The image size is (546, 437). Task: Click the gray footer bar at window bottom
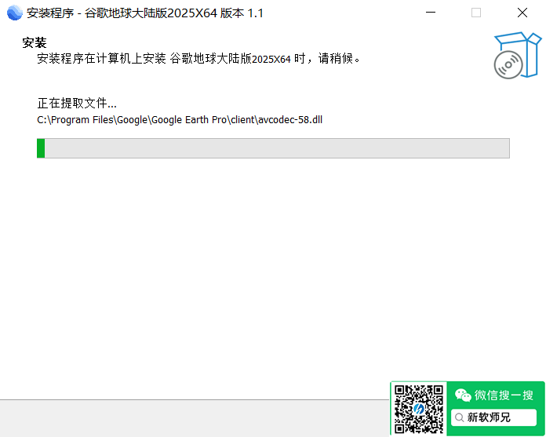(196, 417)
